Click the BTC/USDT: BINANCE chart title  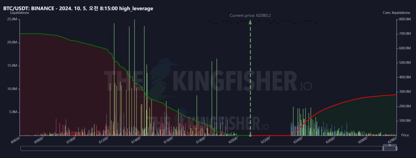(78, 8)
